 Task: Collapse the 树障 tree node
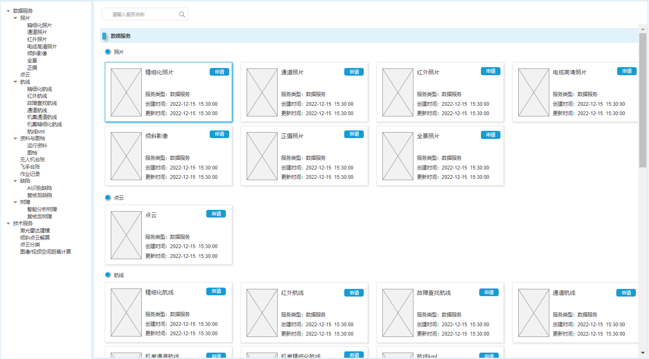point(15,202)
